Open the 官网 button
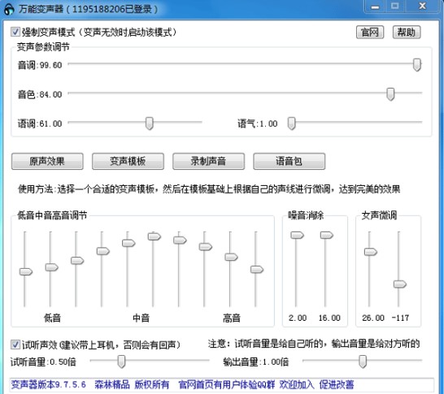The image size is (444, 394). tap(370, 32)
